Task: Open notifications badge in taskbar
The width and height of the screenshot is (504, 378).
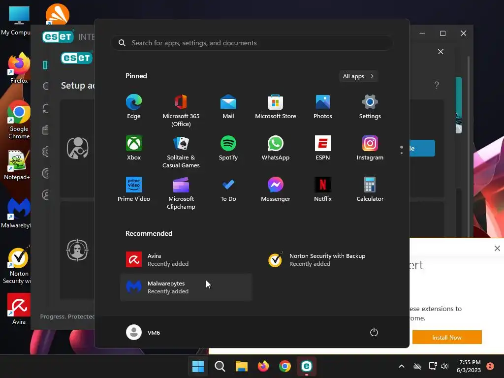Action: pyautogui.click(x=490, y=366)
